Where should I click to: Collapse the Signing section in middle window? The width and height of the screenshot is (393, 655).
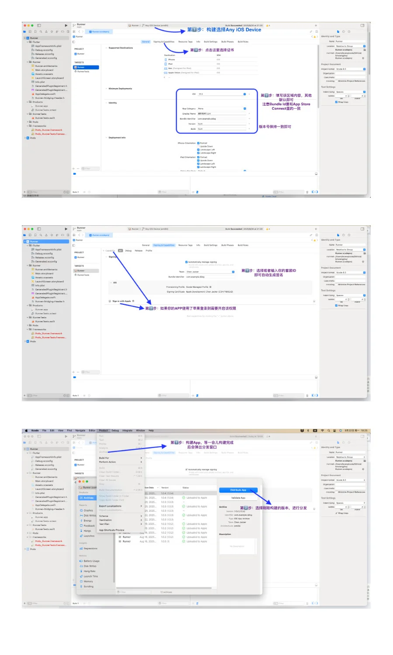point(106,257)
